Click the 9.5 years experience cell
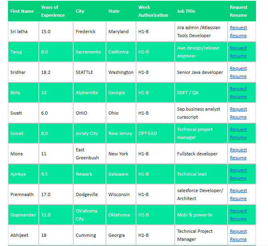The image size is (268, 246). click(56, 174)
